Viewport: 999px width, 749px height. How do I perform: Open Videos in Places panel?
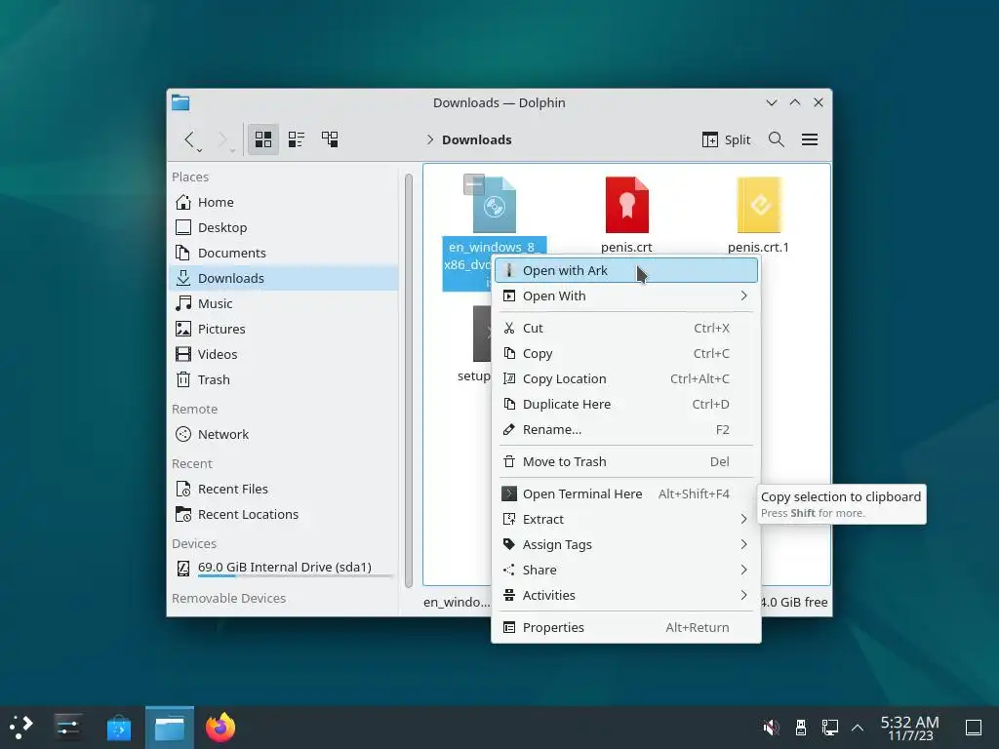(x=284, y=354)
